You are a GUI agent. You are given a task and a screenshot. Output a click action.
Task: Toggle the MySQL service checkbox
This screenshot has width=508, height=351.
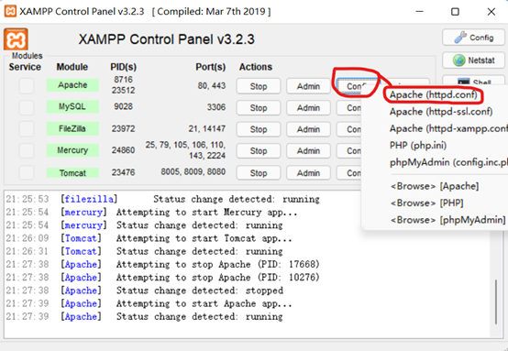coord(27,107)
